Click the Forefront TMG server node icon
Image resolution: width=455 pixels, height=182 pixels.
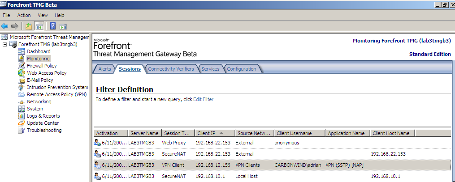click(x=13, y=44)
